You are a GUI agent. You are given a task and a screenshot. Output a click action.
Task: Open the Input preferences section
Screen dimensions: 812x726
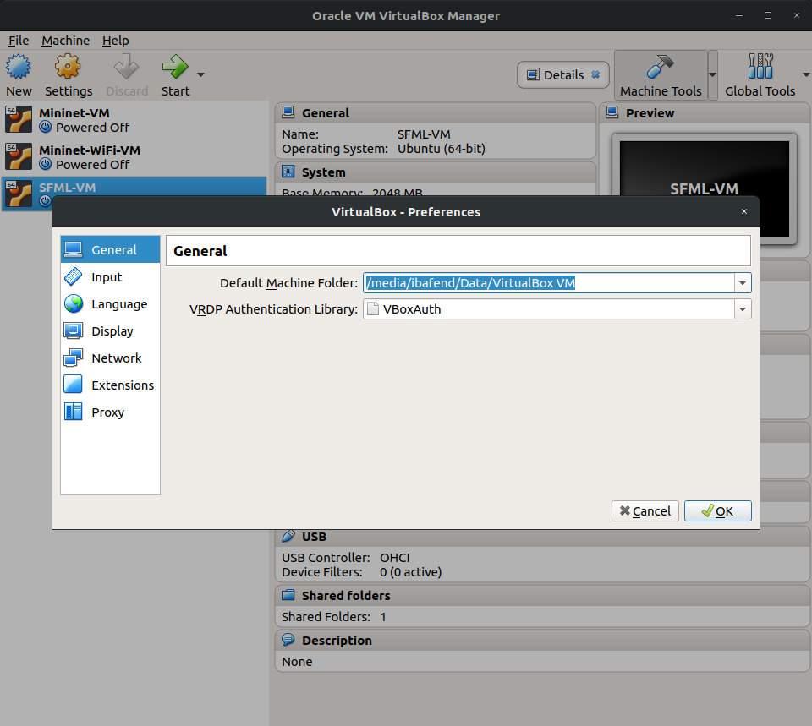107,277
